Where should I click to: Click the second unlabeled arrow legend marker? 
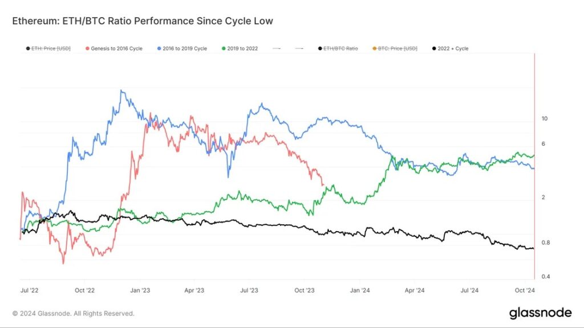coord(298,48)
